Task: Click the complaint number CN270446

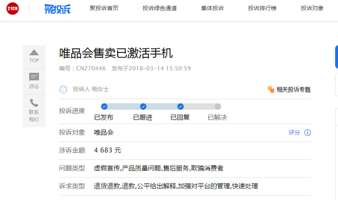Action: [91, 68]
